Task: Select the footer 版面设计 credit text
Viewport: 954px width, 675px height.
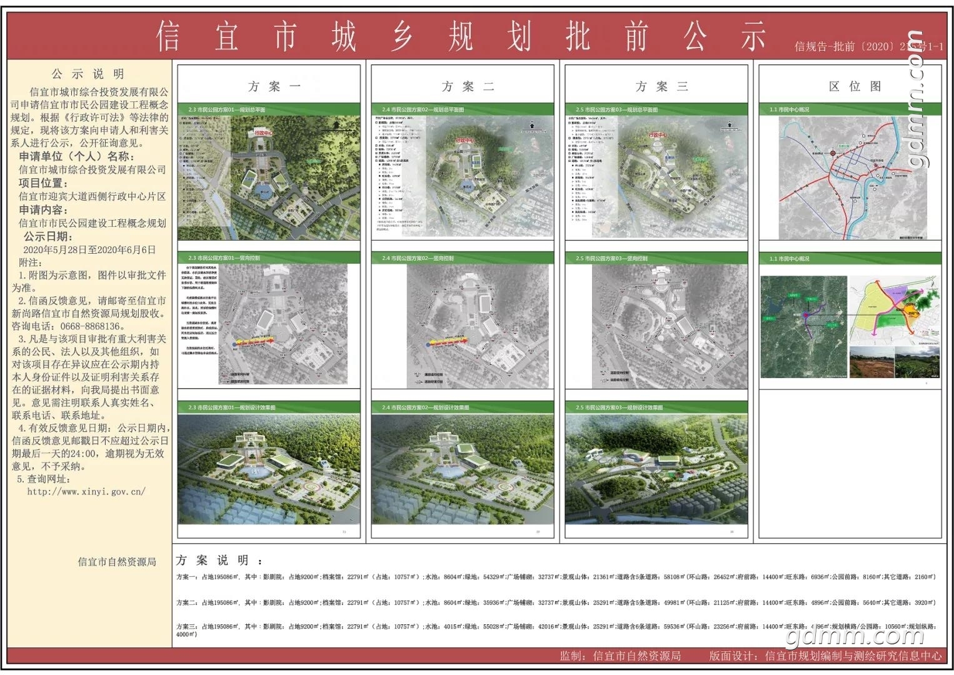Action: [825, 656]
